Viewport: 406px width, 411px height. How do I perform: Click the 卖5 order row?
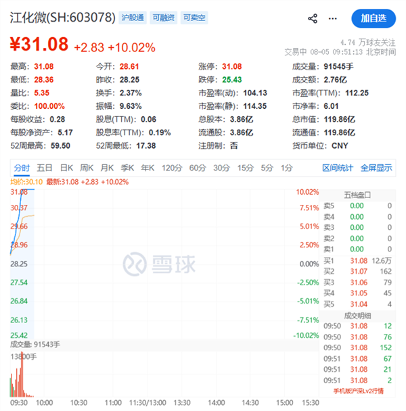[x=357, y=206]
